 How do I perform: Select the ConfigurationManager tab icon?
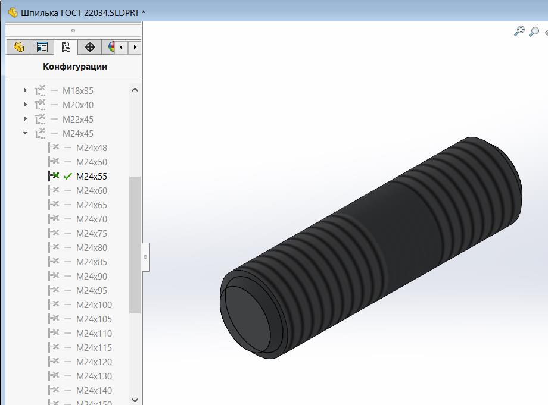(66, 47)
